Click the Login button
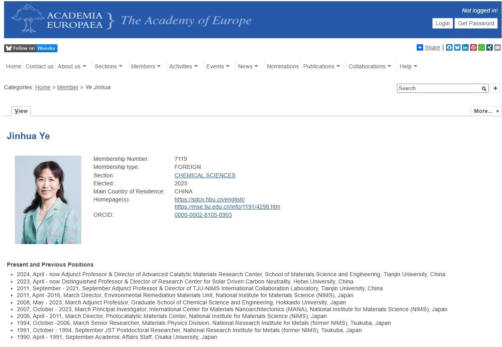Screen dimensions: 502x347 point(442,23)
